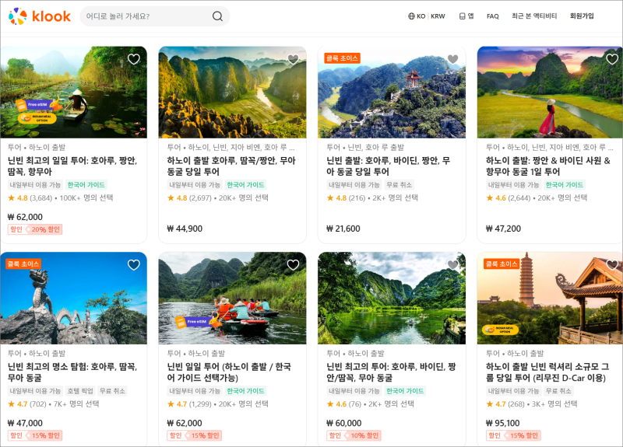
Task: Open '닌빈 최고의 투어: 호아루, 바이딘' title
Action: 391,372
